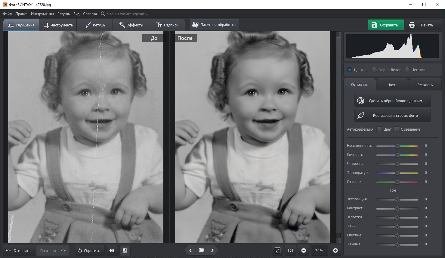Enable the Освещение autocorrection checkbox
Image resolution: width=445 pixels, height=258 pixels.
(396, 129)
